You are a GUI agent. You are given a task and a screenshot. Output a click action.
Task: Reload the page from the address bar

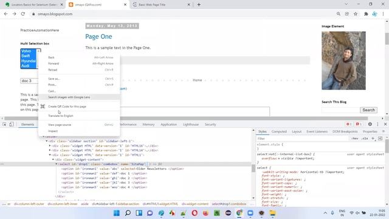[23, 14]
